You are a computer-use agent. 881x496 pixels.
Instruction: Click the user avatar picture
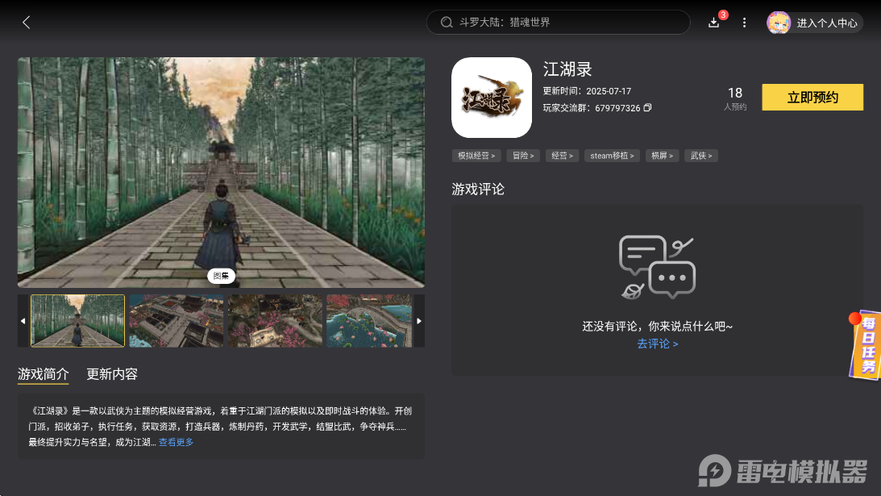(x=778, y=22)
